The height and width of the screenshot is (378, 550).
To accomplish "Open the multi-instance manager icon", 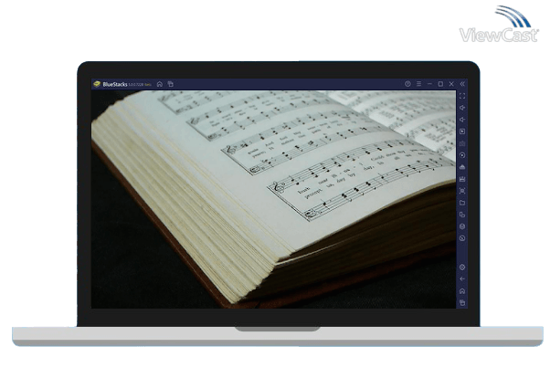I will tap(462, 215).
